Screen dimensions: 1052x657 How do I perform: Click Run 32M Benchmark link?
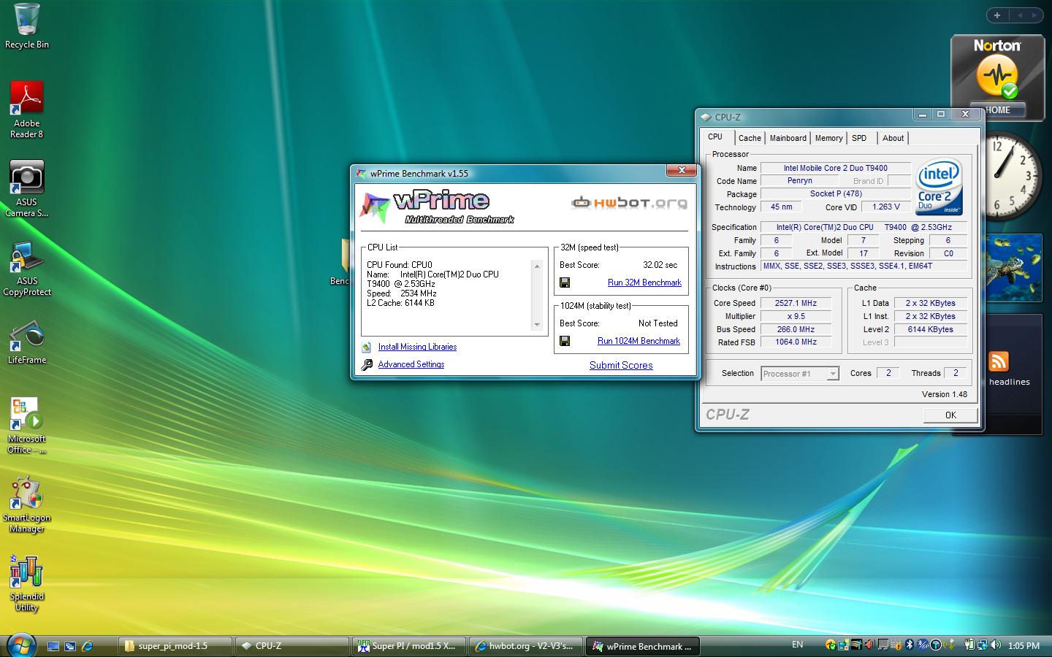coord(644,283)
